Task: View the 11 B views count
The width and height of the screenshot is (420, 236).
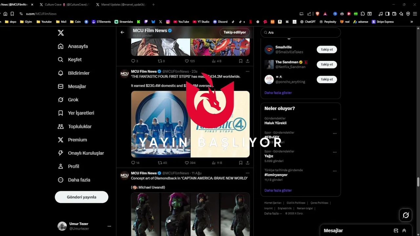Action: coord(217,163)
